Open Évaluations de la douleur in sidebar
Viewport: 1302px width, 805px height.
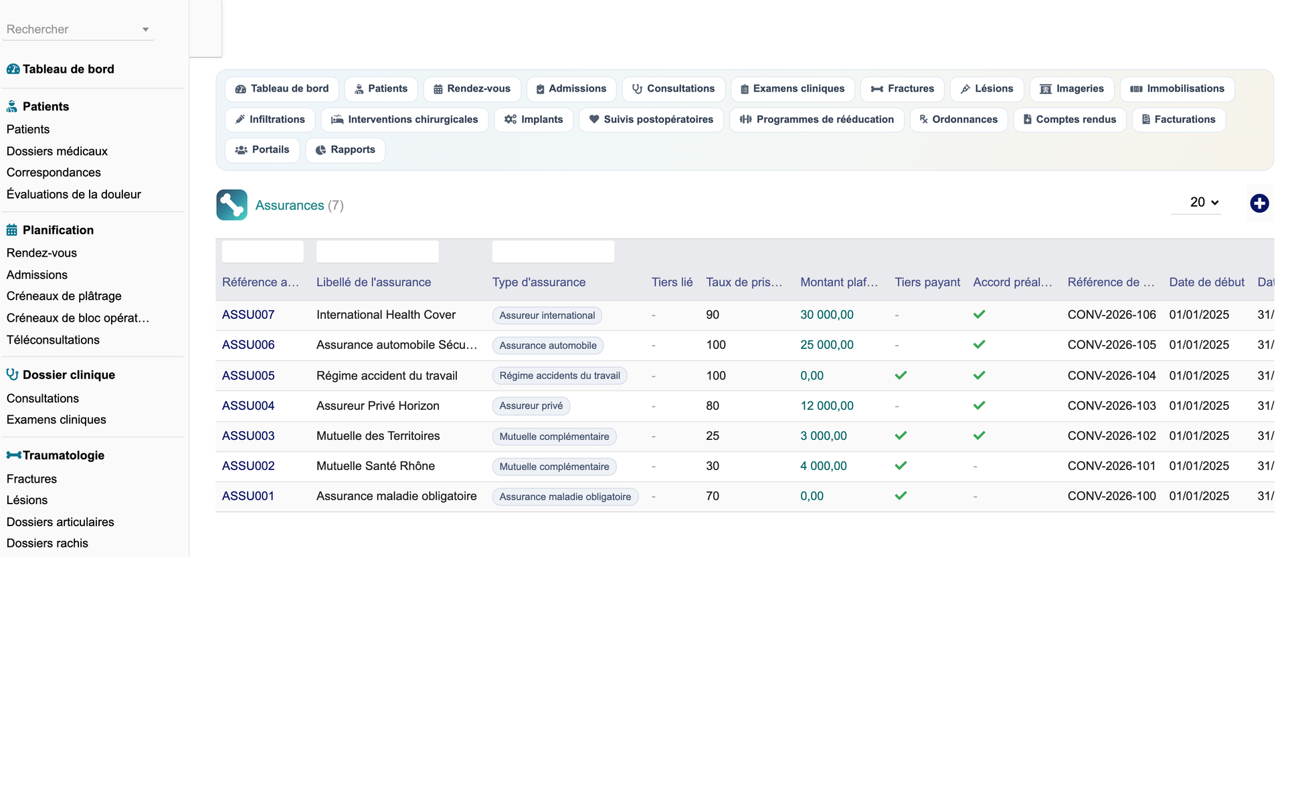coord(74,195)
